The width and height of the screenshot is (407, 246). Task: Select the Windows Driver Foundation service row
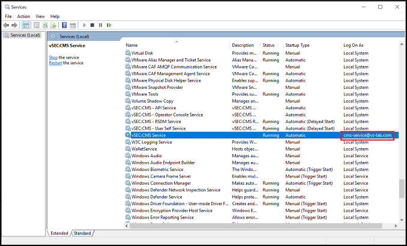coord(261,204)
